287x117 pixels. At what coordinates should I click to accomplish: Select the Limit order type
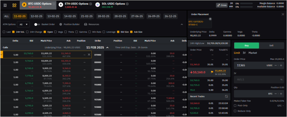click(x=237, y=53)
